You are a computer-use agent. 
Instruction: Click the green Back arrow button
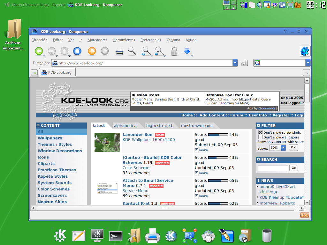pyautogui.click(x=39, y=51)
